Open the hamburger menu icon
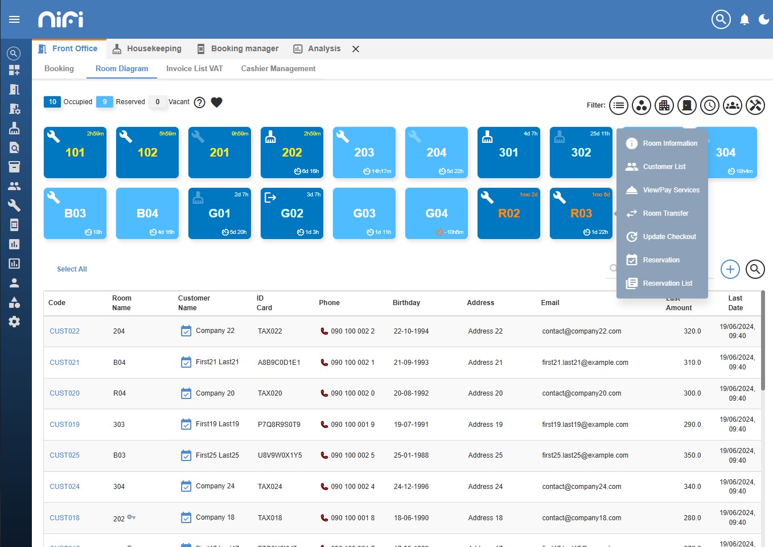This screenshot has height=547, width=773. pos(14,19)
